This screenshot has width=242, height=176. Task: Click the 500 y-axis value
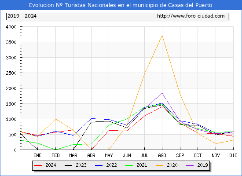coord(12,135)
